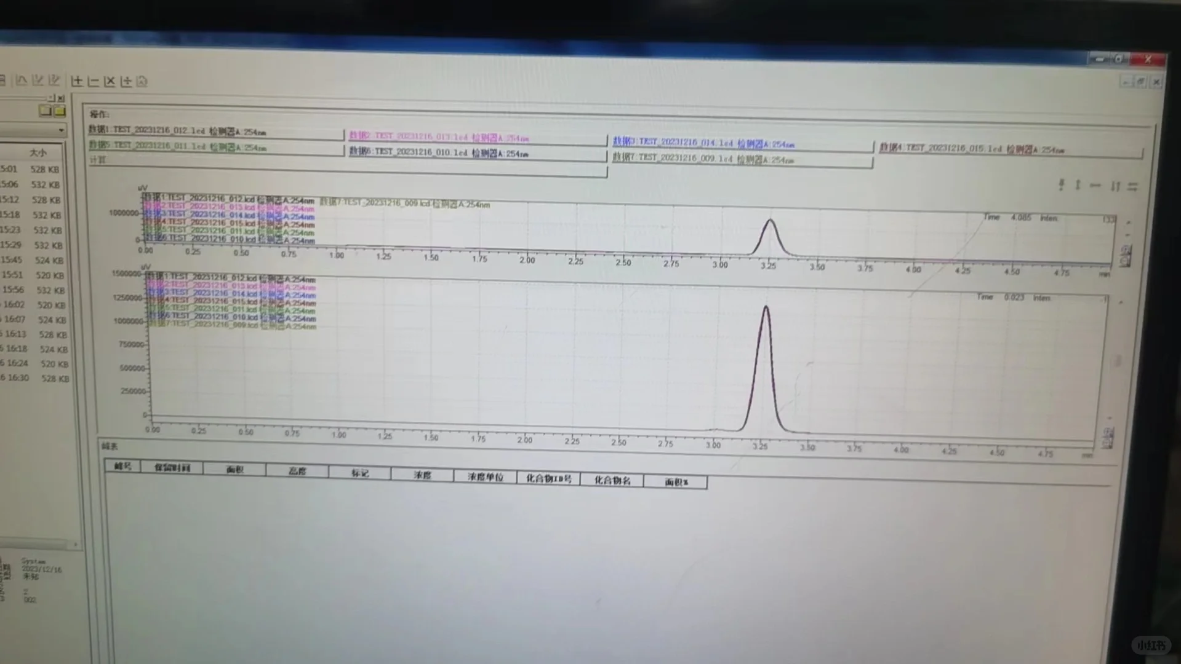Click the 峰号 column header
This screenshot has width=1181, height=664.
pos(122,466)
